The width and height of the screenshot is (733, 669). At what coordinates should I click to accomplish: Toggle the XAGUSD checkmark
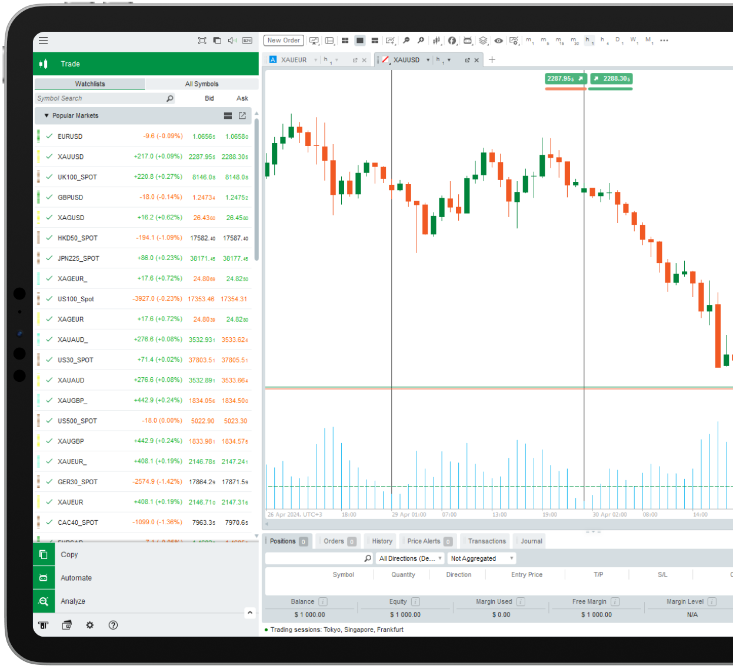tap(49, 218)
